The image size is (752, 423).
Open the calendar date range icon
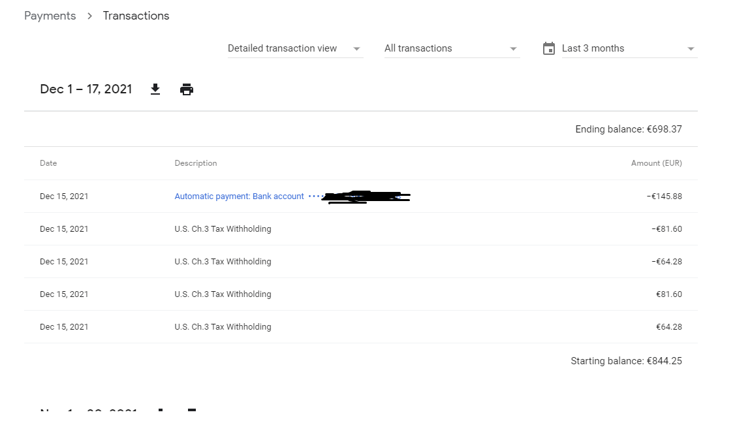548,48
